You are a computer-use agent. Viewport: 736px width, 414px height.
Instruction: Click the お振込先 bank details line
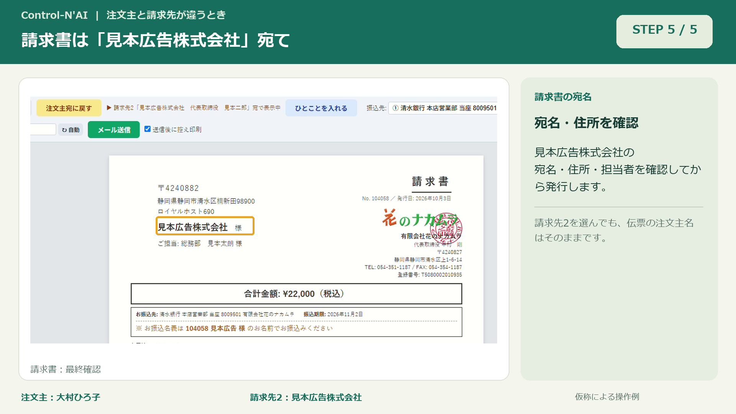tap(215, 314)
